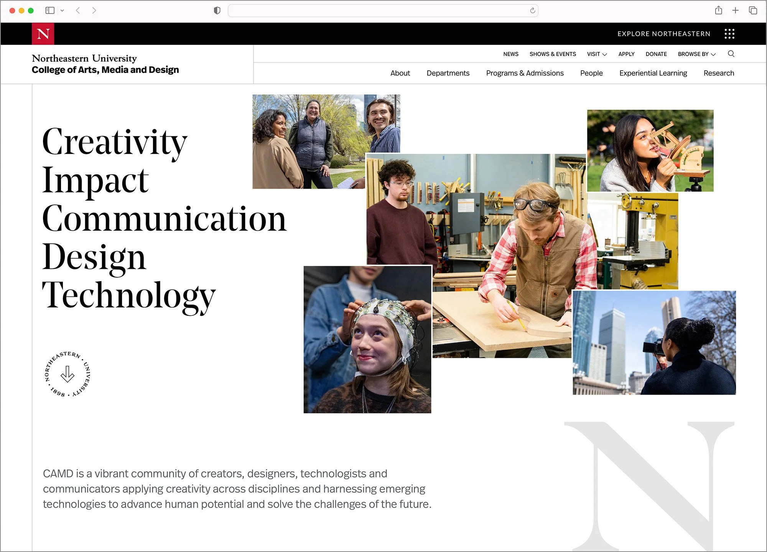Click the Safari share icon
The width and height of the screenshot is (767, 552).
tap(719, 10)
